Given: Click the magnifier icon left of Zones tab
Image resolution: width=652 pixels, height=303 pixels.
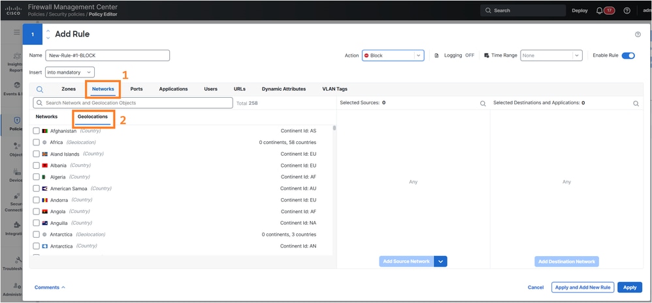Looking at the screenshot, I should 40,89.
